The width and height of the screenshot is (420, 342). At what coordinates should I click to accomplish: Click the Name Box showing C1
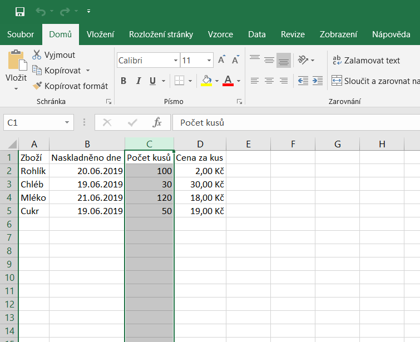pos(33,123)
